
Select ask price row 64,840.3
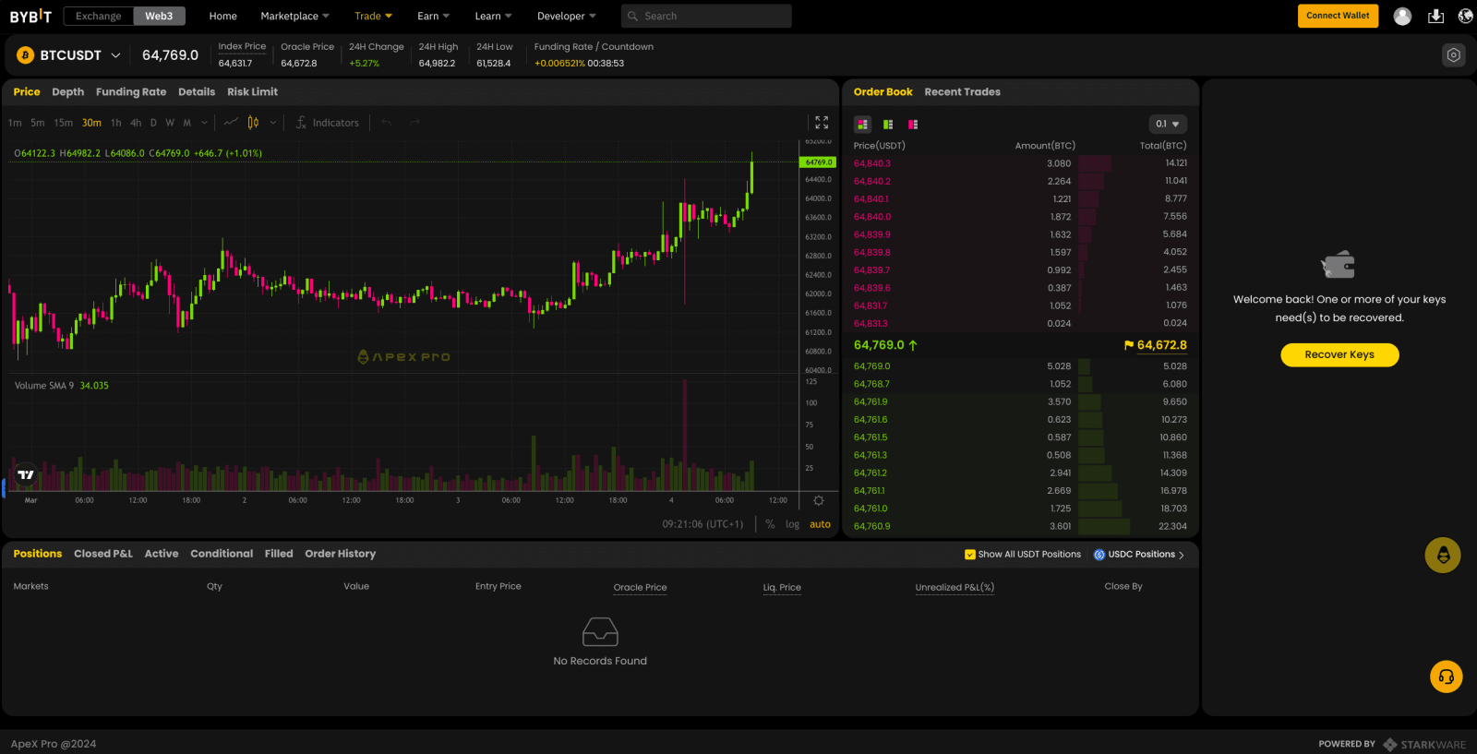pyautogui.click(x=1020, y=163)
